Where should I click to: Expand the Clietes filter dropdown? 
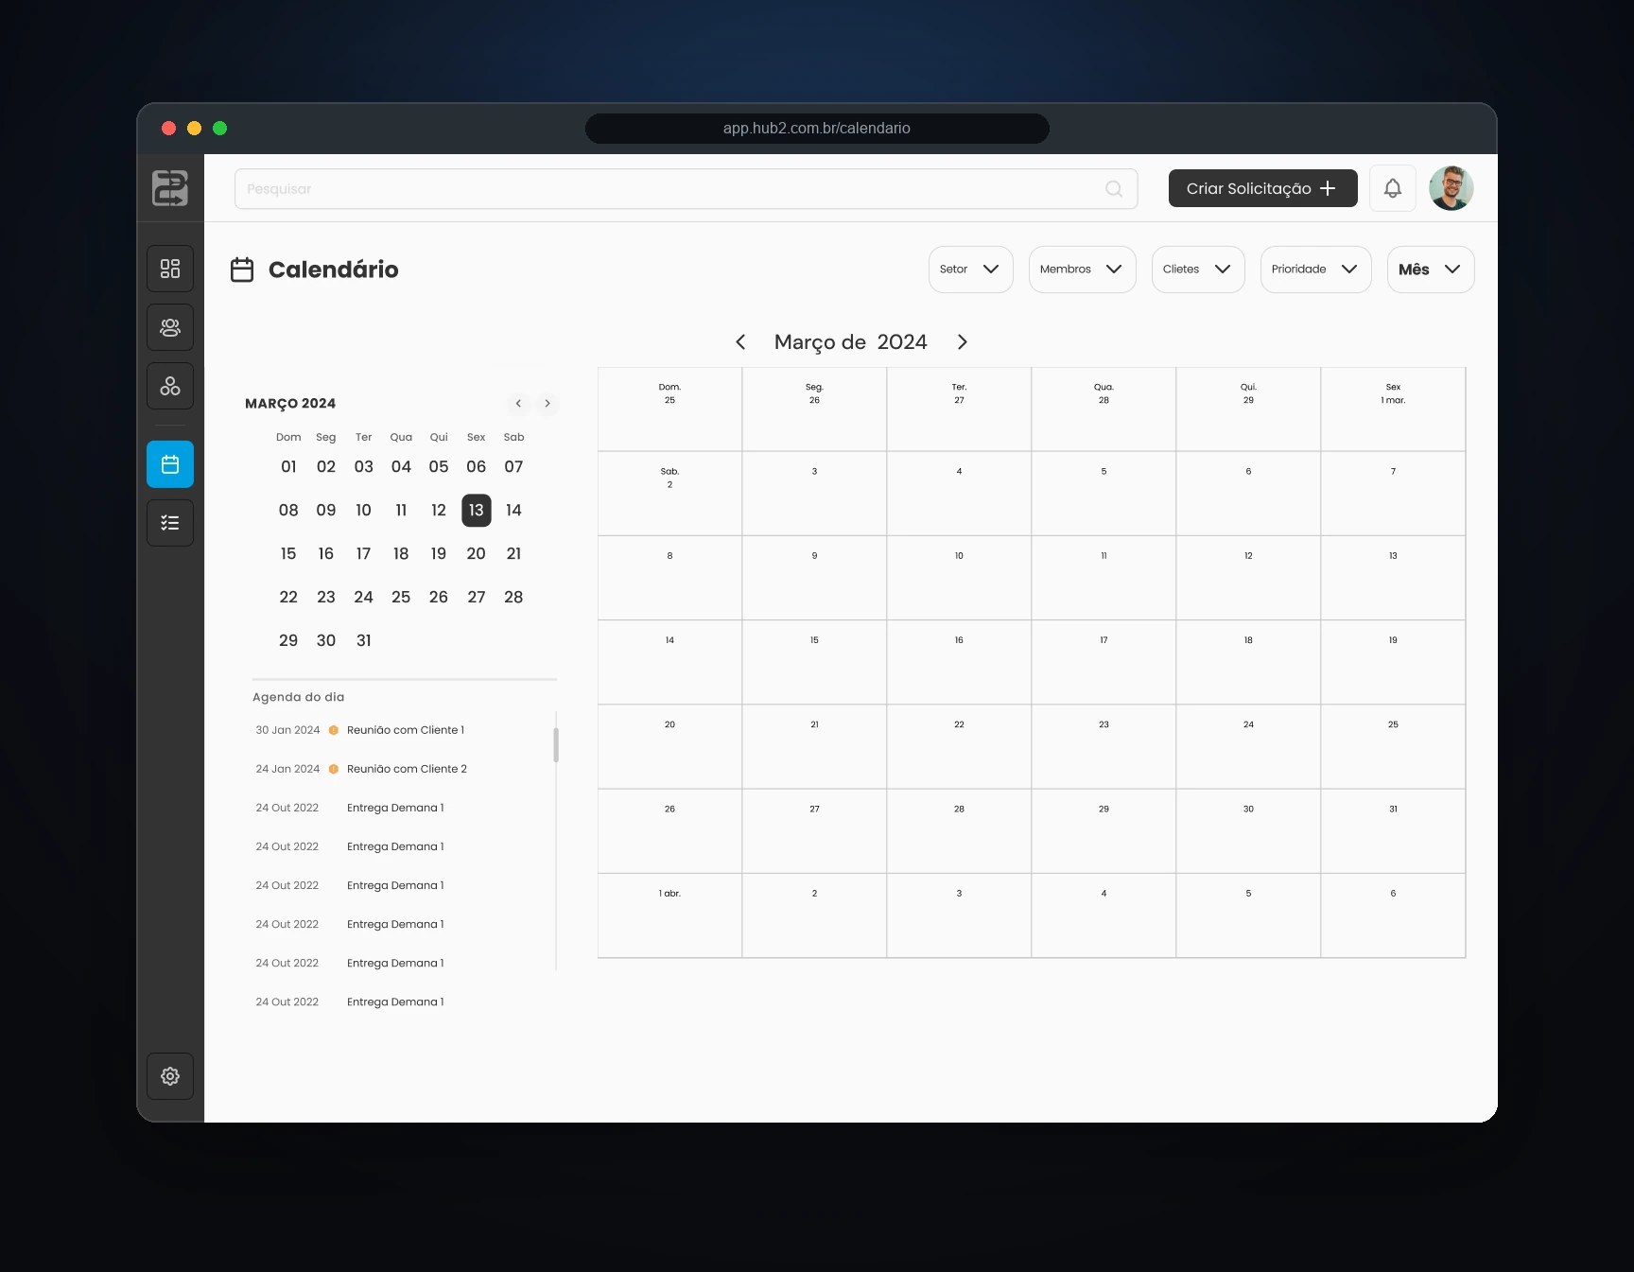coord(1198,270)
